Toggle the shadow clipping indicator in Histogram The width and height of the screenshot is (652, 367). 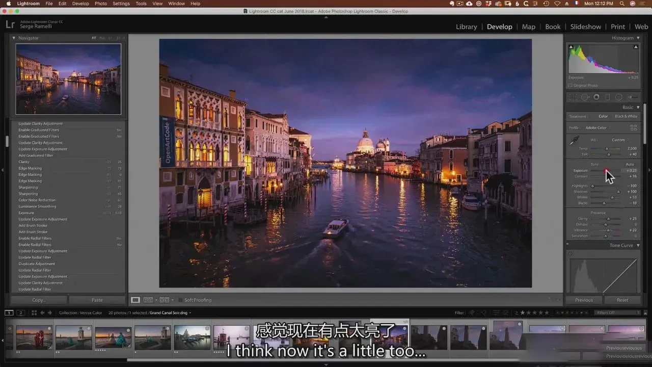[571, 47]
